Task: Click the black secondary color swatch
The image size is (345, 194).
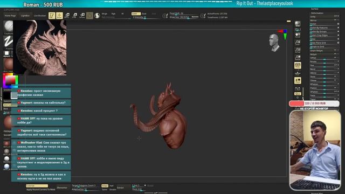Action: 7,95
